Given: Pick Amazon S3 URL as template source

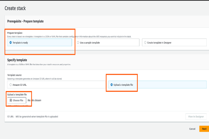Looking at the screenshot, I should [56, 85].
